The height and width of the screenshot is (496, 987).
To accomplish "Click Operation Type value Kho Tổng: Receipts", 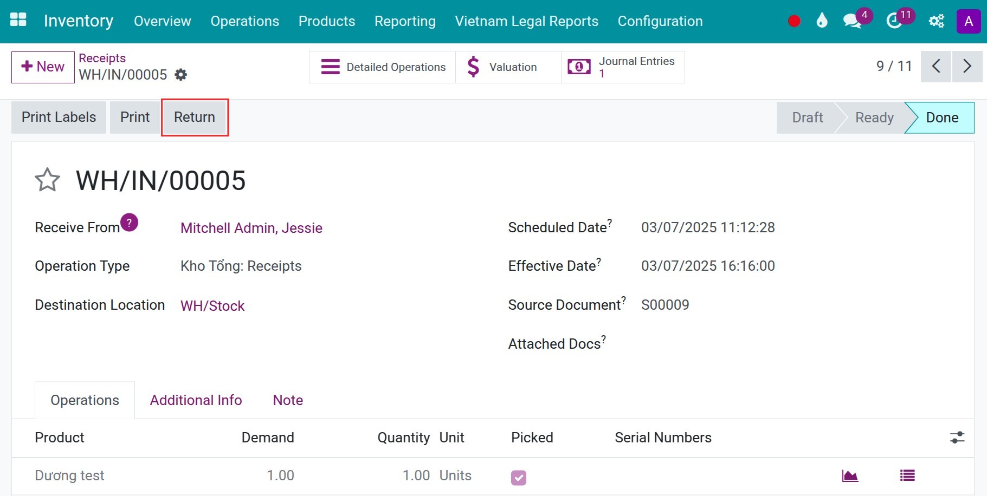I will (x=241, y=266).
